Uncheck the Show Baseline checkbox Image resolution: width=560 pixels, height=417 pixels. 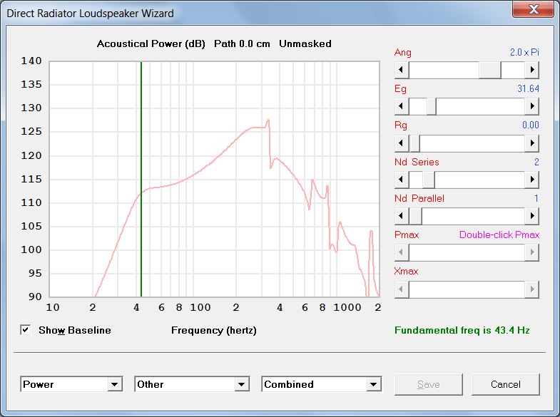[x=26, y=329]
